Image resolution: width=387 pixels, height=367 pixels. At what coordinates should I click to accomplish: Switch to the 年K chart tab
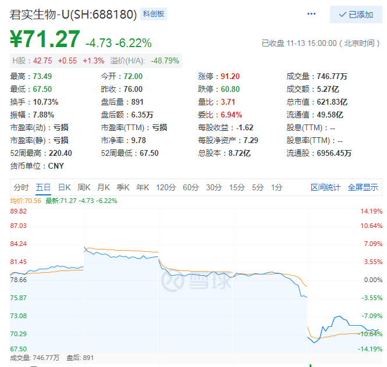[x=143, y=187]
